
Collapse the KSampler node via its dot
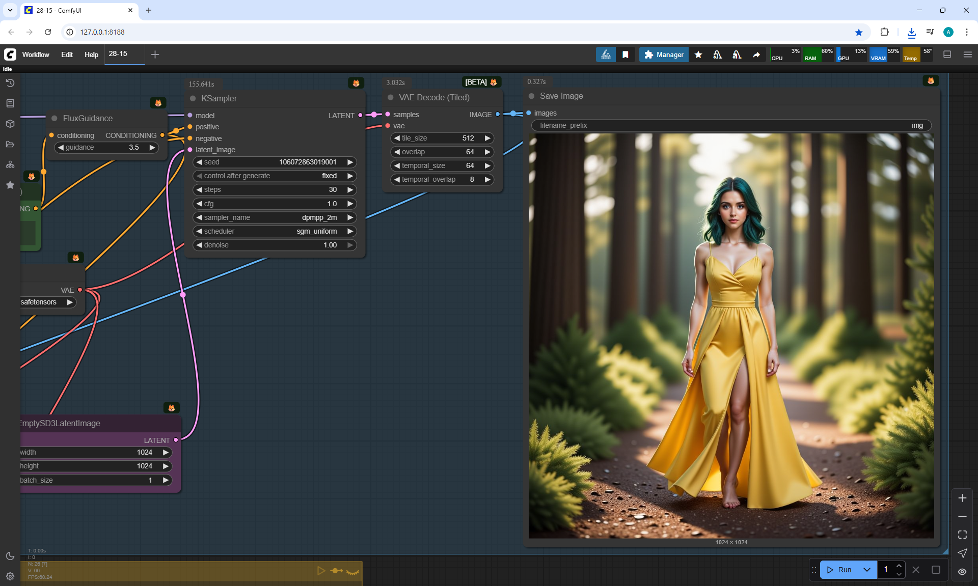(193, 98)
